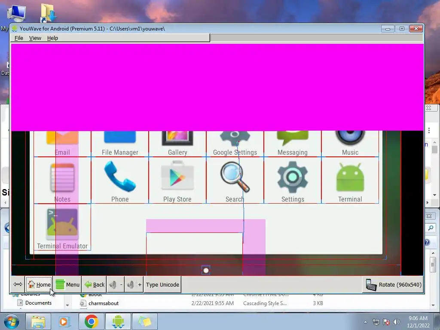Click the Back button in YouWave toolbar
Screen dimensions: 440x330
pyautogui.click(x=94, y=284)
